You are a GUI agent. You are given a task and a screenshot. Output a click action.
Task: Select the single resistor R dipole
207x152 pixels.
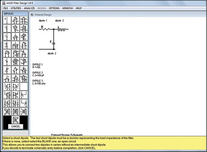click(x=7, y=20)
